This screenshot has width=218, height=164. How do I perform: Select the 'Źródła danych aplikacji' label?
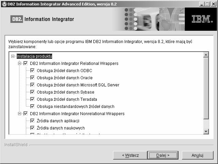point(58,121)
